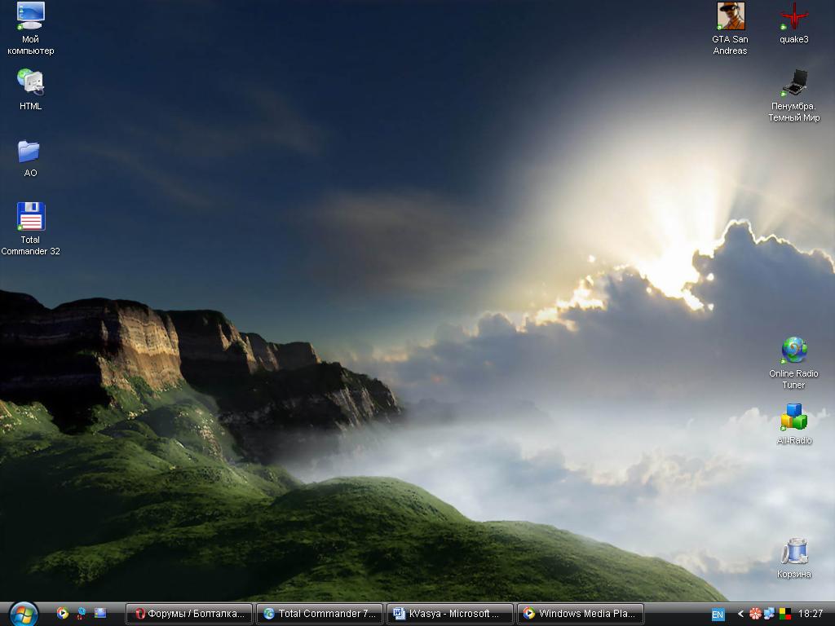Open the Windows Start orb

click(24, 614)
